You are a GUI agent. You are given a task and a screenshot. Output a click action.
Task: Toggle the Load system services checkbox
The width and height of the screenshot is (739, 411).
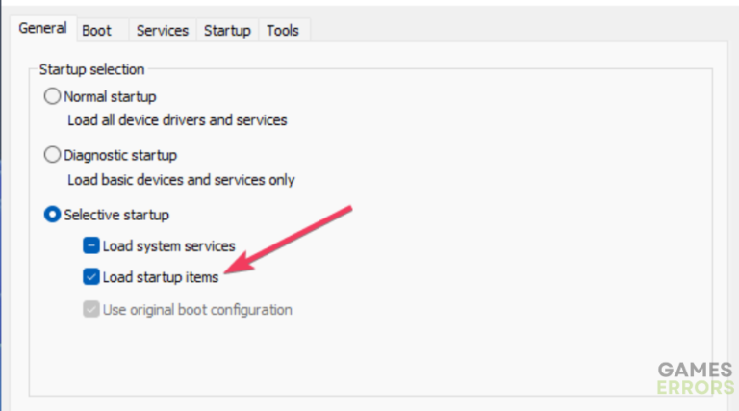(91, 246)
